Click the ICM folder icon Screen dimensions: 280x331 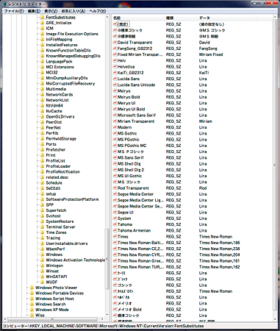click(x=43, y=29)
